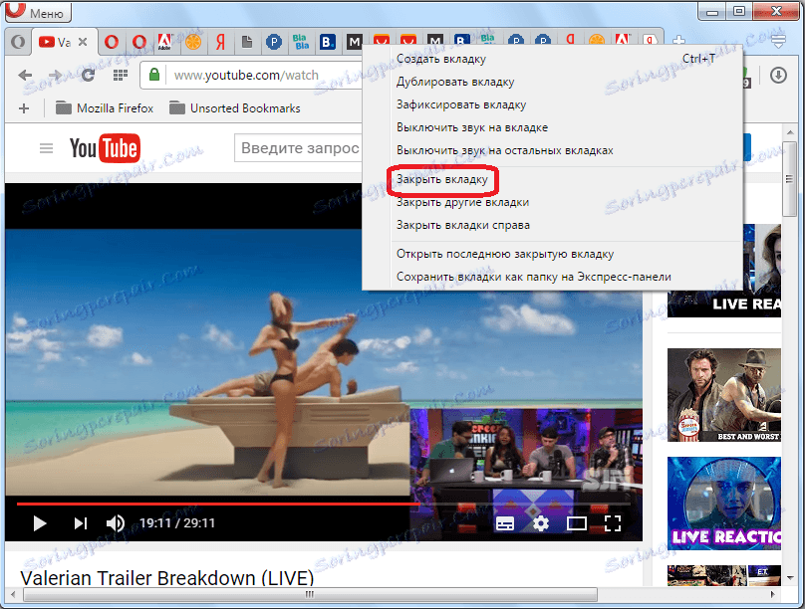Click the horizontal scrollbar thumb
805x609 pixels.
click(x=310, y=595)
